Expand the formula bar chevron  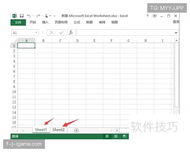[176, 33]
